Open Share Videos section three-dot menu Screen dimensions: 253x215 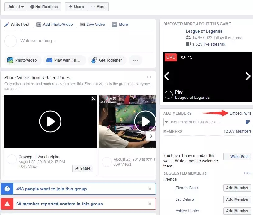[149, 77]
